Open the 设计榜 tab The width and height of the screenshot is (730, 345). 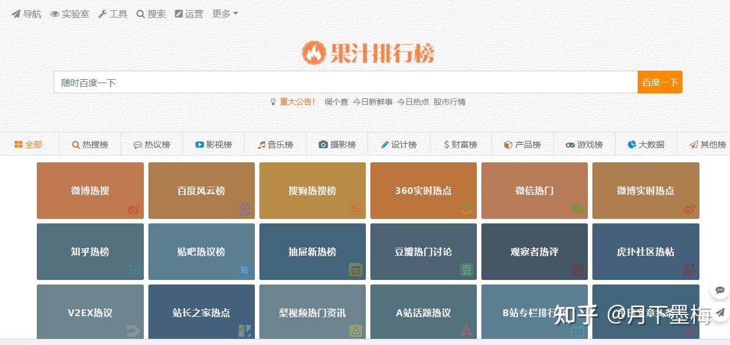(399, 144)
